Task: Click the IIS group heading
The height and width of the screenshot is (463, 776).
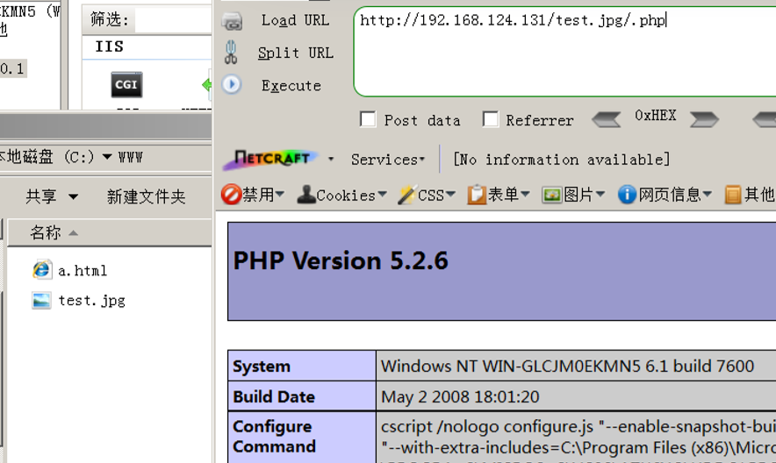Action: pyautogui.click(x=109, y=46)
